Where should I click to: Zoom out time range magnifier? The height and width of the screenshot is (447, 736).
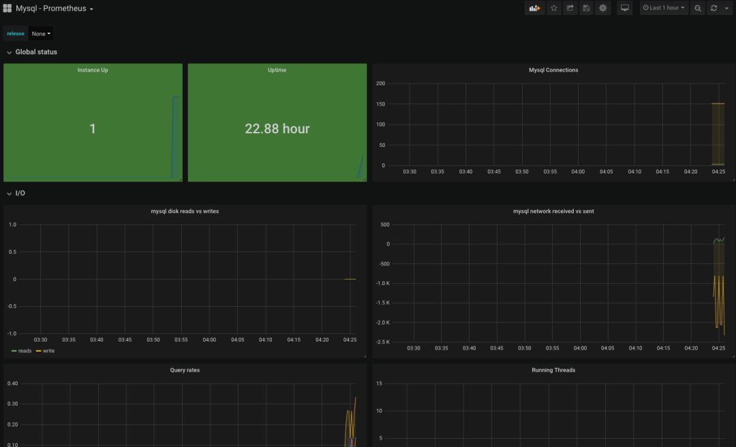coord(698,8)
